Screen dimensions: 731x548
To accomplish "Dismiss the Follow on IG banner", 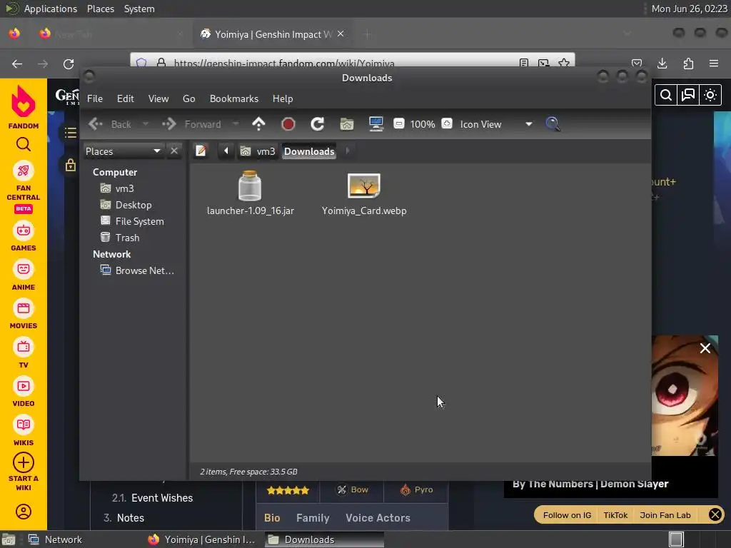I will [715, 515].
